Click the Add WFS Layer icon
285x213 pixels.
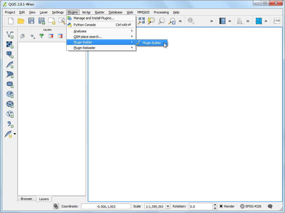pyautogui.click(x=10, y=114)
